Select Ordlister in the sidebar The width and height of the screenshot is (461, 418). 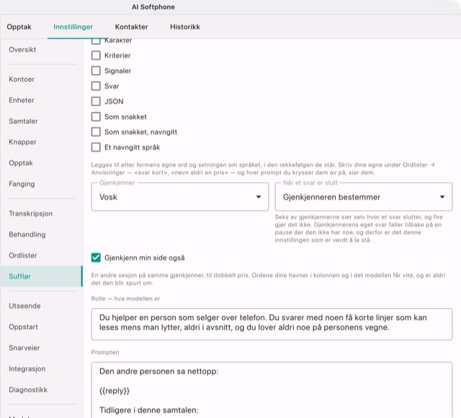pos(41,255)
